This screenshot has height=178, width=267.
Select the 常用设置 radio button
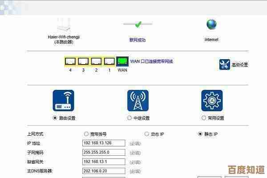pos(204,118)
